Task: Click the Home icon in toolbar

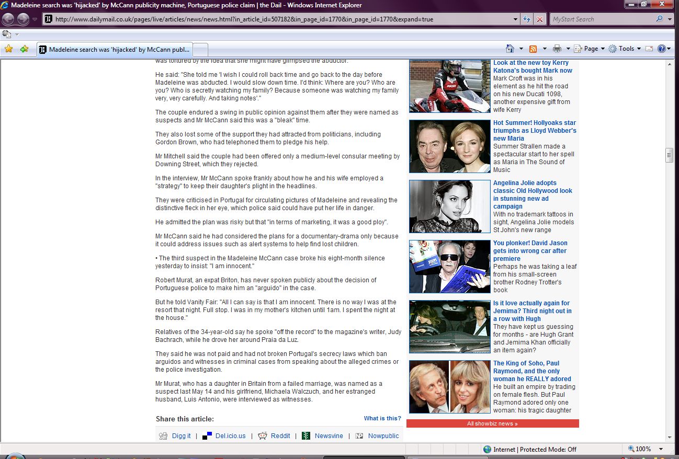Action: [x=510, y=49]
